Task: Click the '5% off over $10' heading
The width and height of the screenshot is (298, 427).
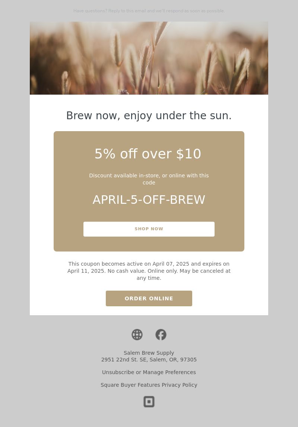Action: [148, 154]
